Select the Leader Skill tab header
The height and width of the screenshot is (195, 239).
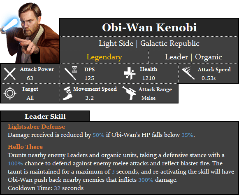[x=45, y=116]
